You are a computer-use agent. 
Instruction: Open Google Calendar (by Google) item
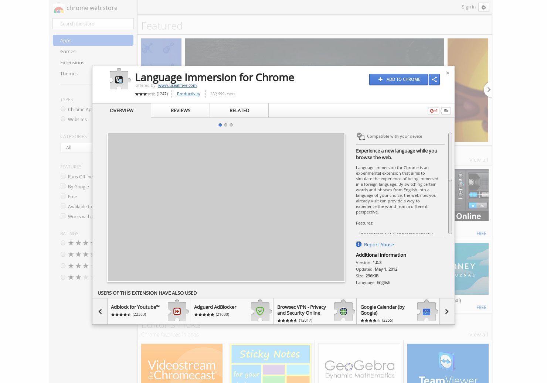click(x=398, y=311)
